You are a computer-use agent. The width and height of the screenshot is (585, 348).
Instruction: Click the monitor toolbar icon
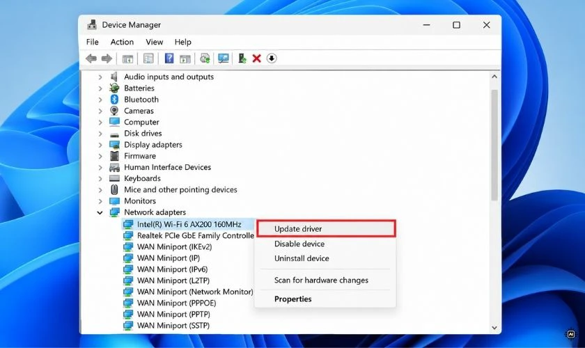pyautogui.click(x=224, y=58)
